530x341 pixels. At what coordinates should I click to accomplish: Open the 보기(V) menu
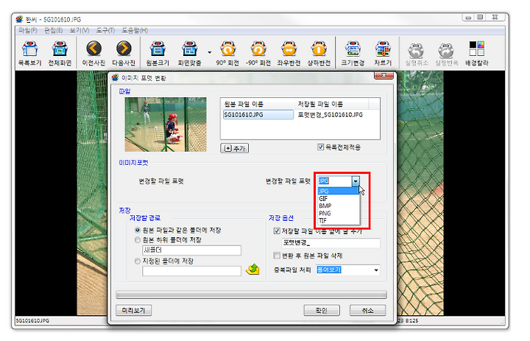point(79,30)
